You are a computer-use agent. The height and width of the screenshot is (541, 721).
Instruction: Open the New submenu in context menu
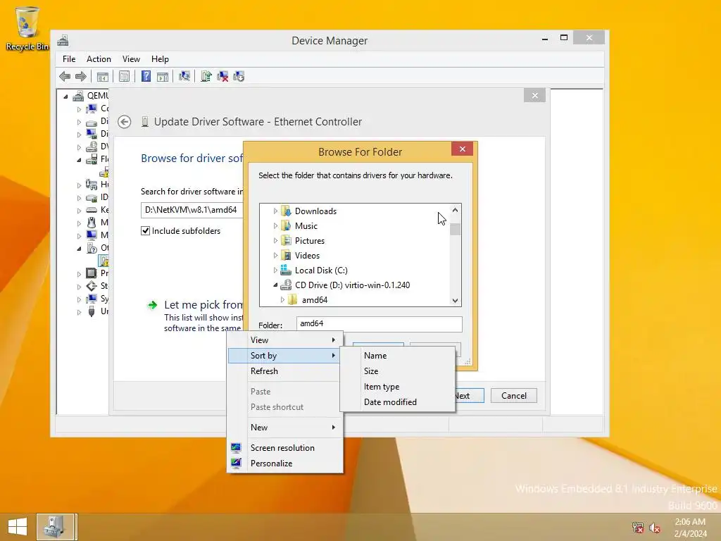(x=285, y=428)
